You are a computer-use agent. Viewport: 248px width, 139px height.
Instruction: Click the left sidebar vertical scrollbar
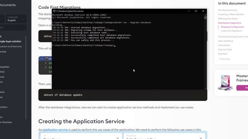coord(26,77)
